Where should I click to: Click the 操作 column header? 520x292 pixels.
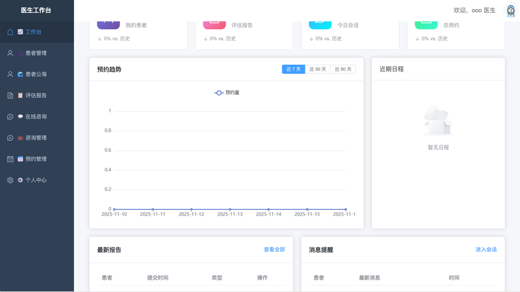click(x=263, y=278)
